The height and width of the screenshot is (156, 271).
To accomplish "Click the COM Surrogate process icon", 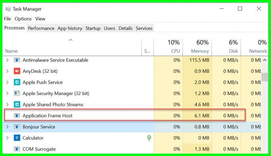I will [17, 149].
